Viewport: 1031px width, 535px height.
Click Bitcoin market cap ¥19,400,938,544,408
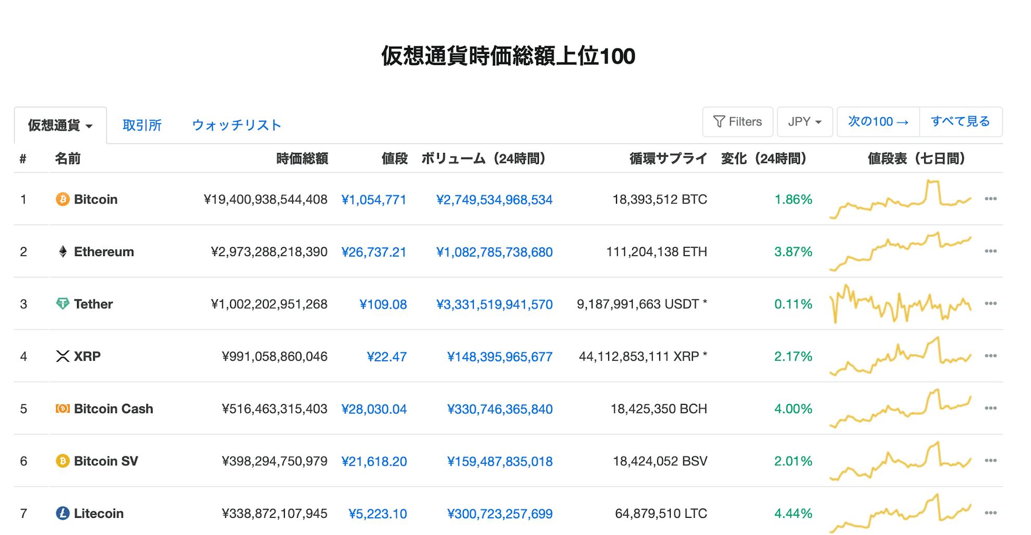pyautogui.click(x=266, y=199)
